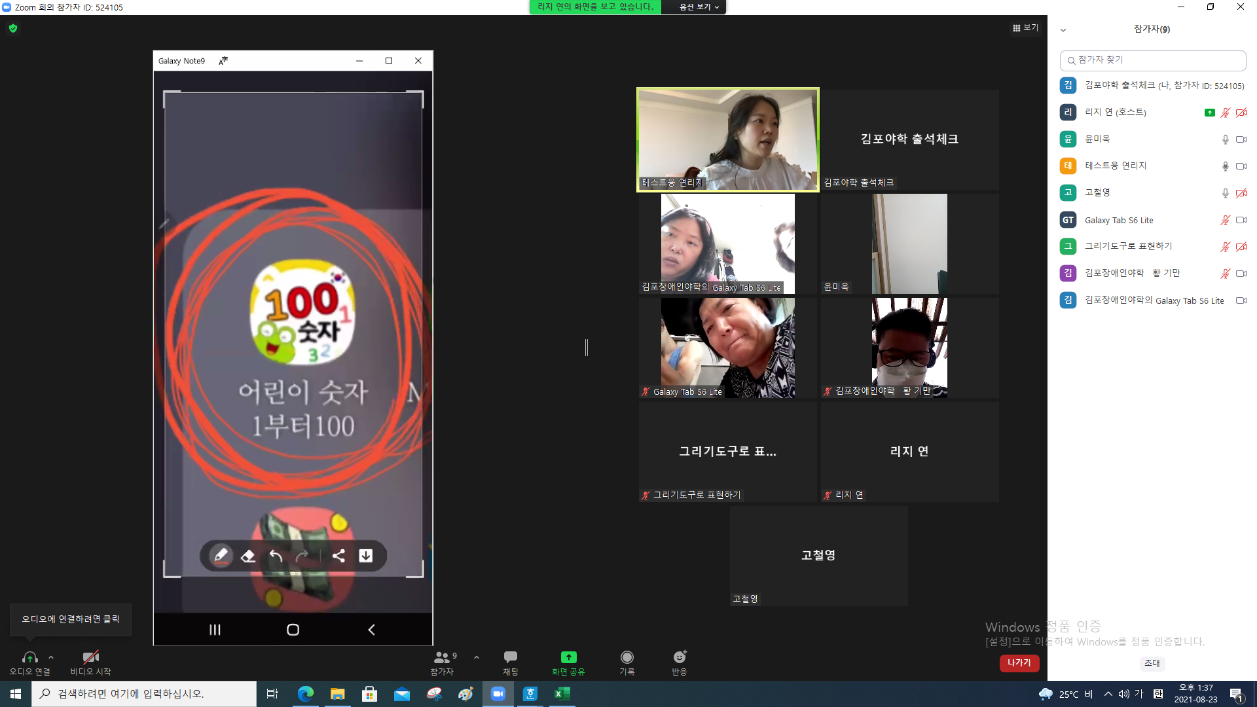Click the Windows search box in taskbar

click(144, 694)
